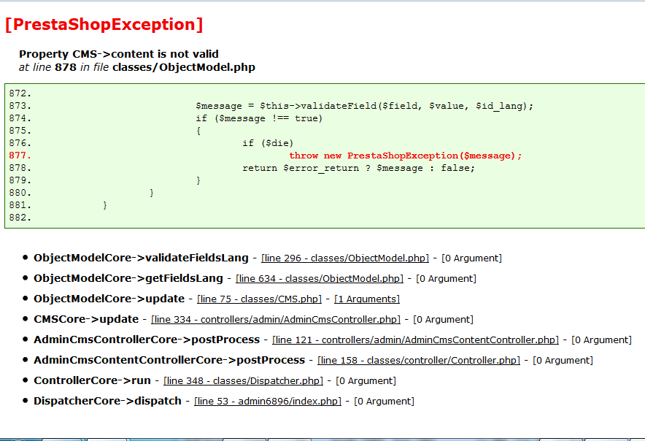The image size is (645, 441).
Task: Open link line 348 - classes/Dispatcher.php
Action: pyautogui.click(x=243, y=381)
